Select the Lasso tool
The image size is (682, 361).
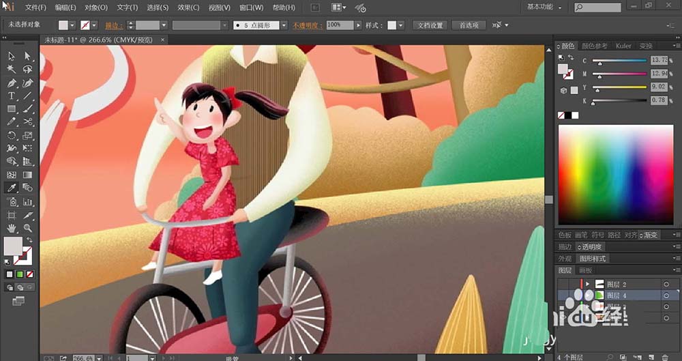28,69
